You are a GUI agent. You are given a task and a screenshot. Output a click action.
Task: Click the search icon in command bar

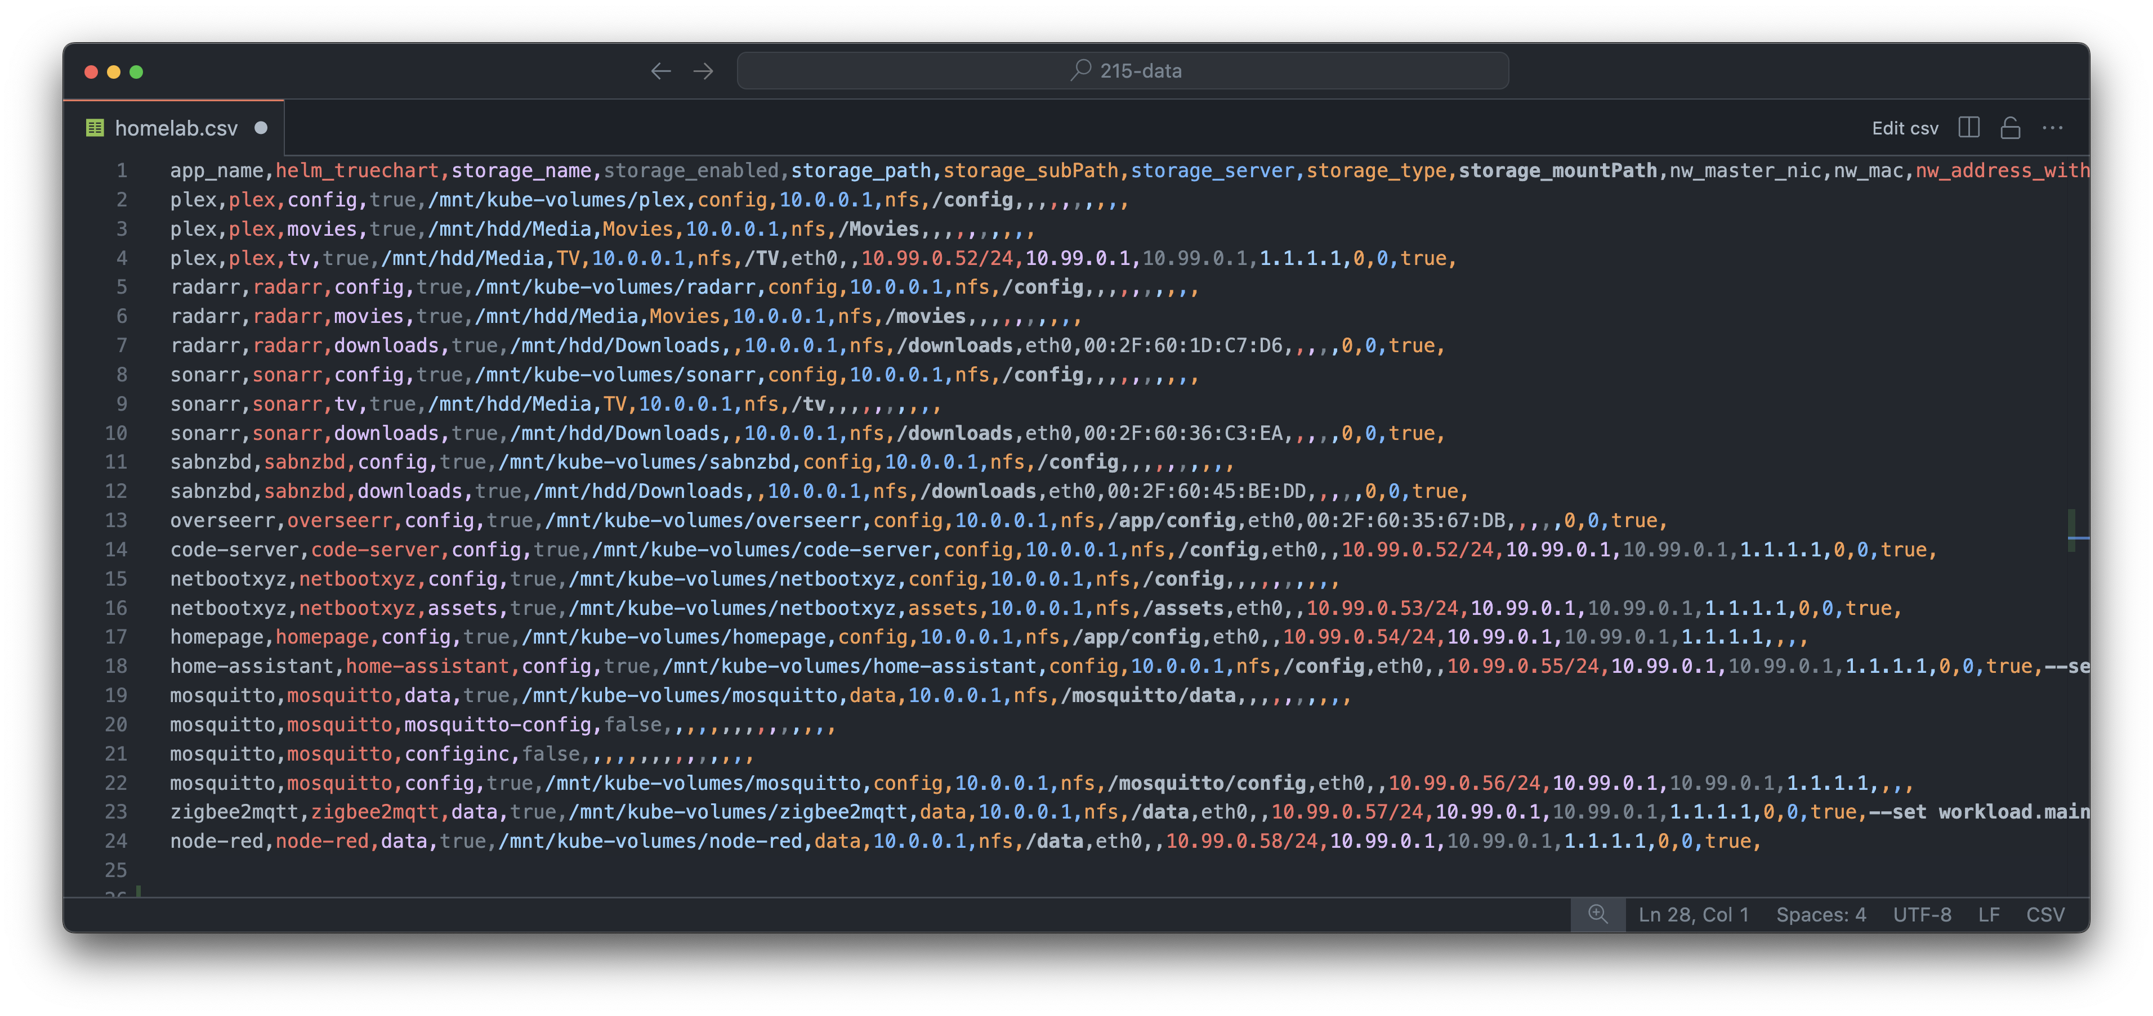pyautogui.click(x=1080, y=70)
